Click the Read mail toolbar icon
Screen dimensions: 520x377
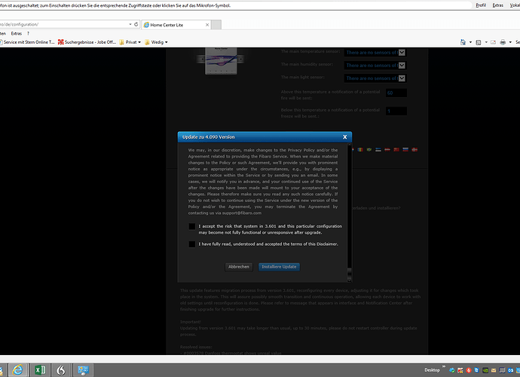(493, 42)
